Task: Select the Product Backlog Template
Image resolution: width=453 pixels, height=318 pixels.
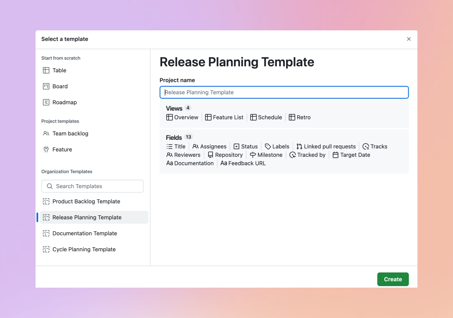Action: tap(86, 201)
